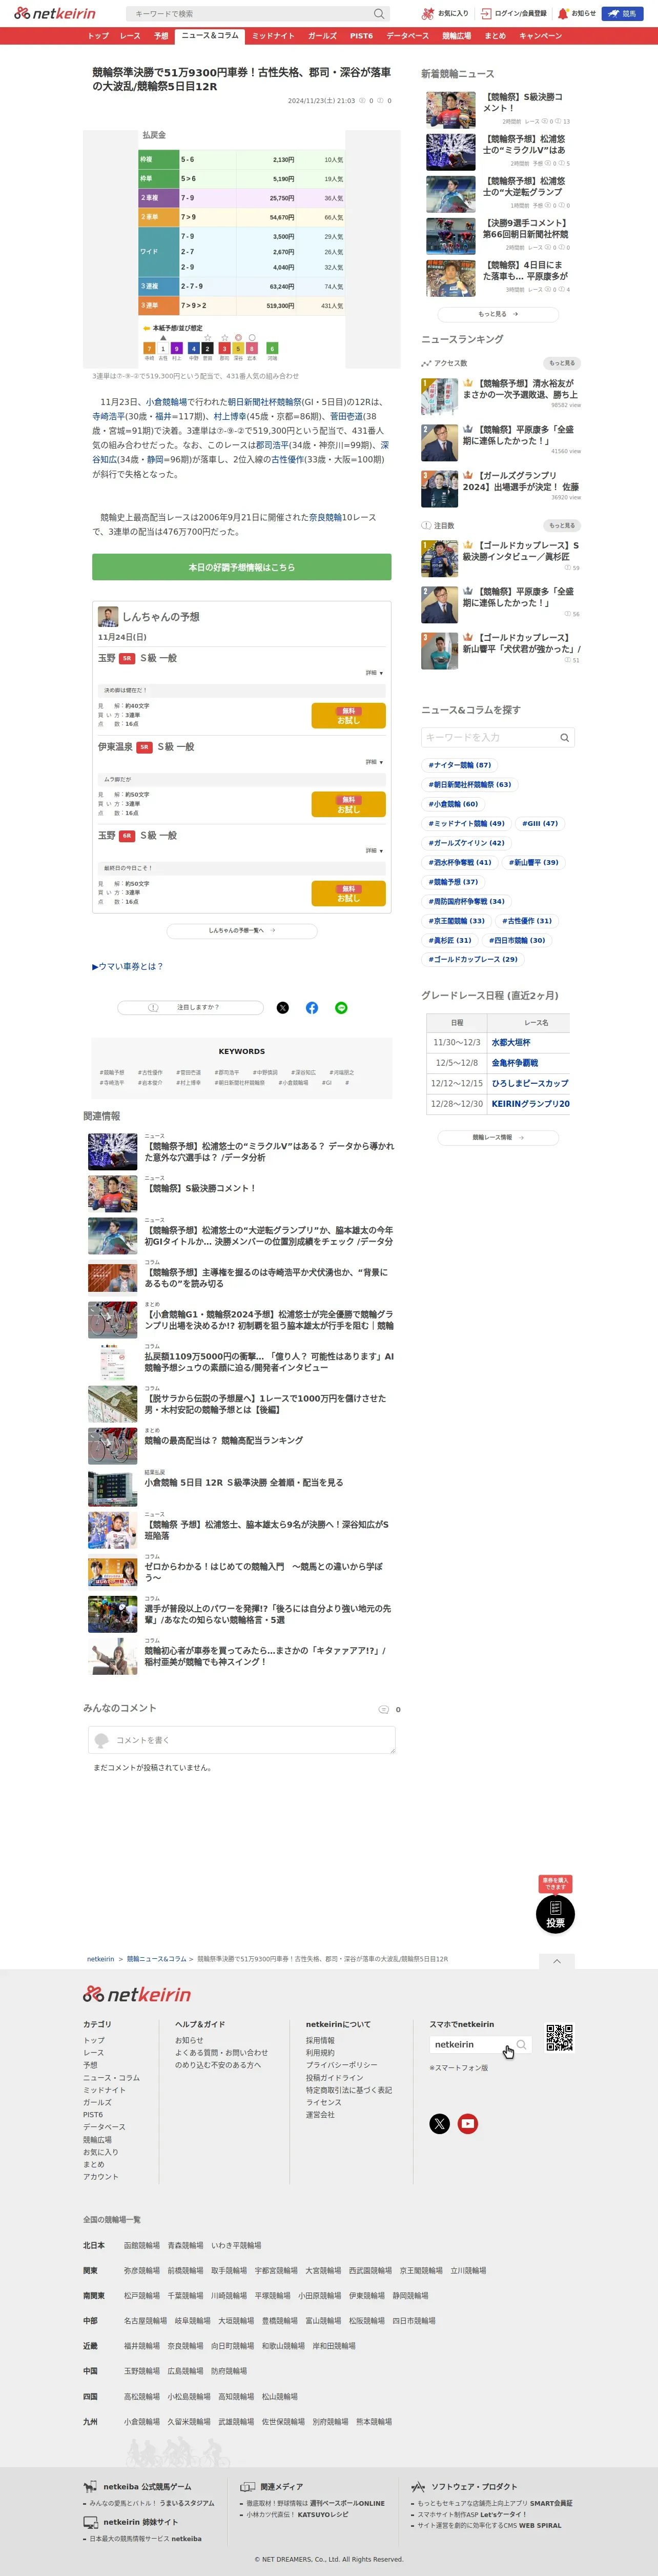Click the comment count bubble icon
658x2576 pixels.
(x=383, y=1709)
